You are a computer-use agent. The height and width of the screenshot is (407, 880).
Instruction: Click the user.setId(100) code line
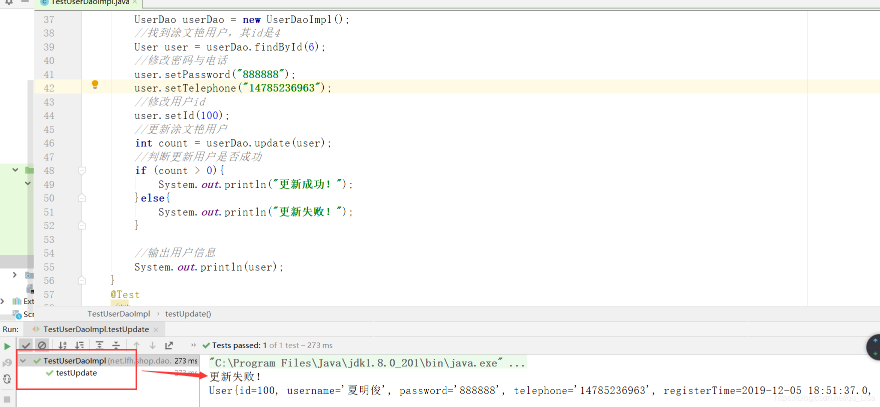(182, 115)
